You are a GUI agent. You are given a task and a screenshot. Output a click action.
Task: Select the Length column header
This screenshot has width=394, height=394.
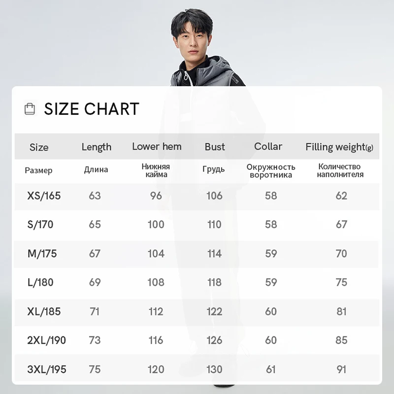pyautogui.click(x=97, y=147)
